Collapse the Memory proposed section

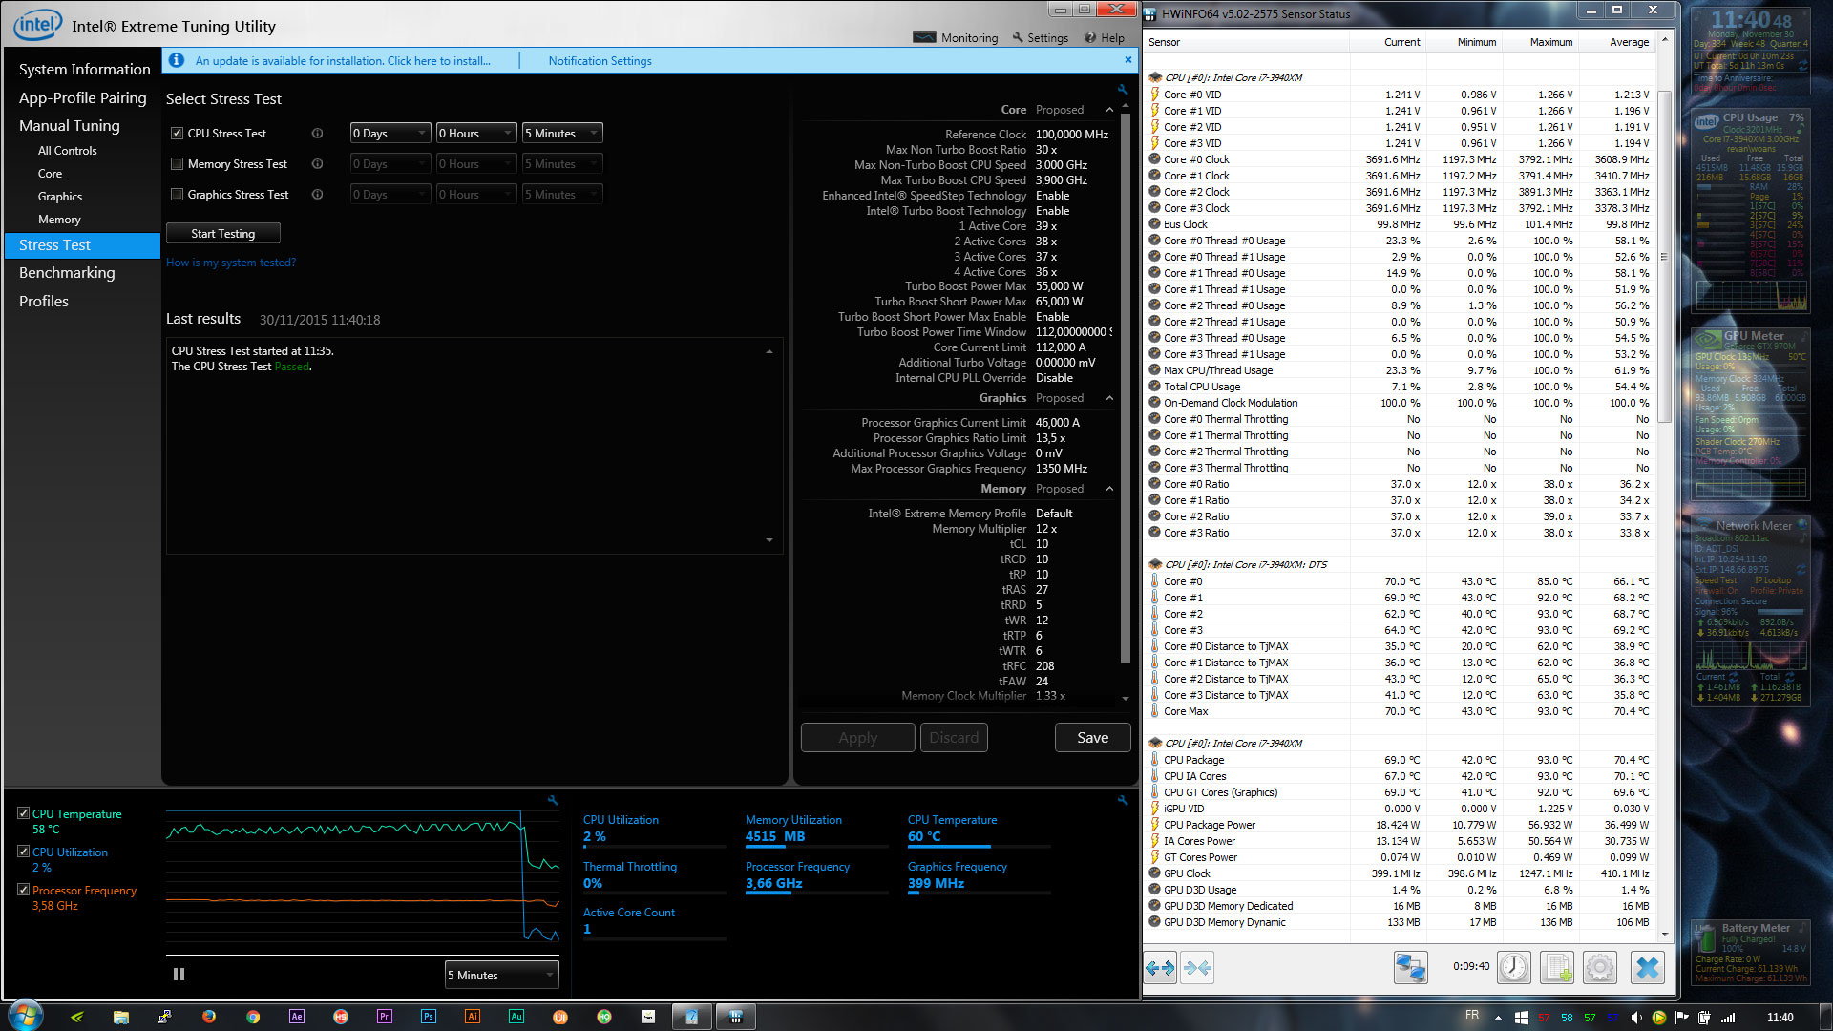click(x=1109, y=489)
